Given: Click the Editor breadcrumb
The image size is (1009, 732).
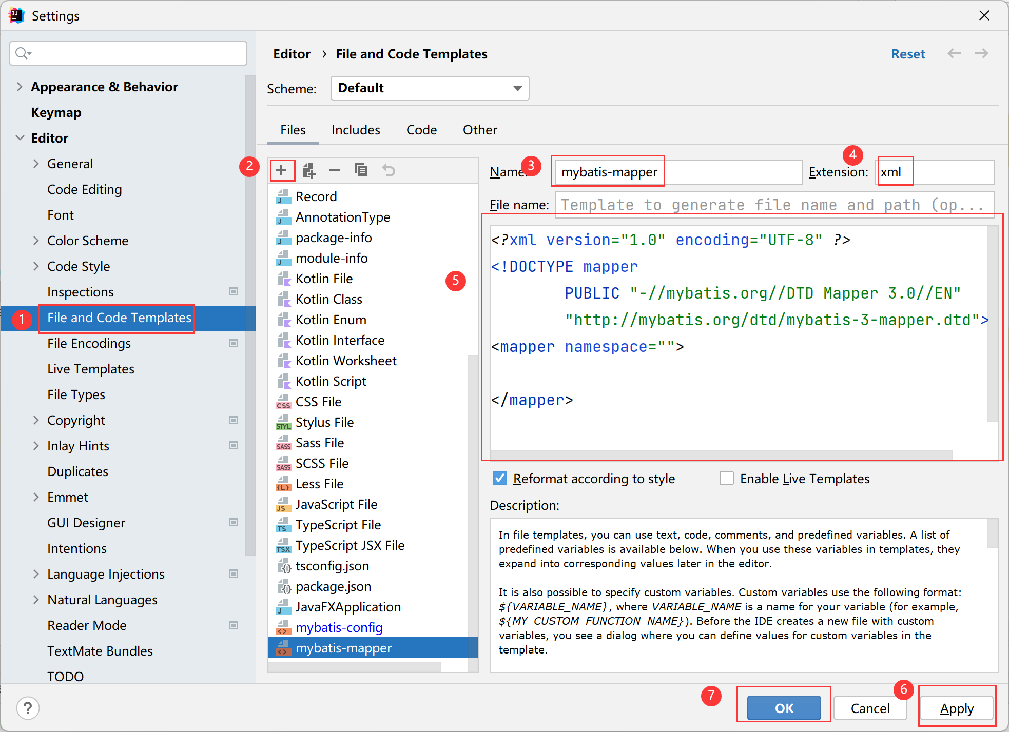Looking at the screenshot, I should pyautogui.click(x=292, y=54).
